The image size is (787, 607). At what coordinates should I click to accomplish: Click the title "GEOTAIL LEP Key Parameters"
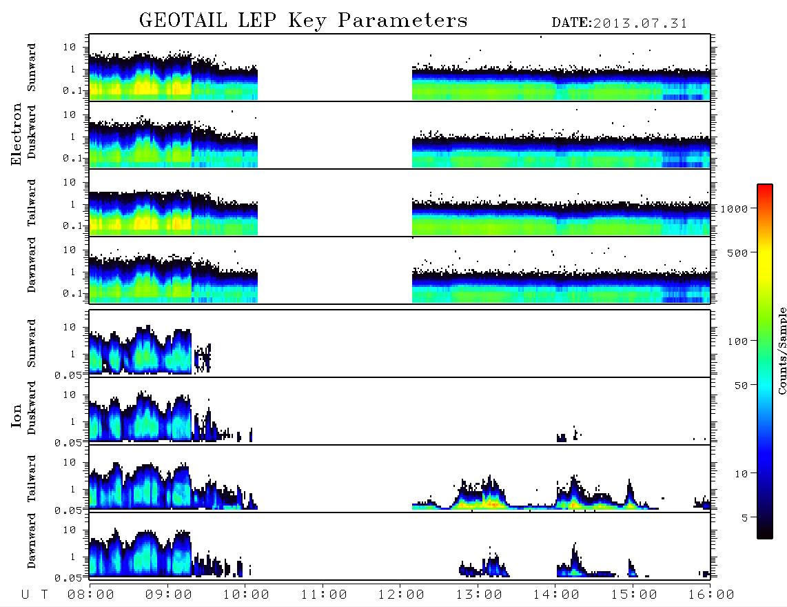(303, 21)
